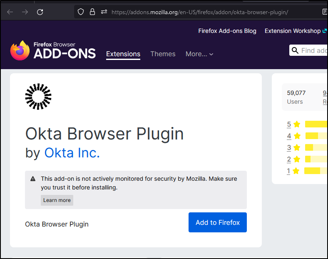Viewport: 328px width, 259px height.
Task: Click the Add to Firefox button
Action: coord(218,222)
